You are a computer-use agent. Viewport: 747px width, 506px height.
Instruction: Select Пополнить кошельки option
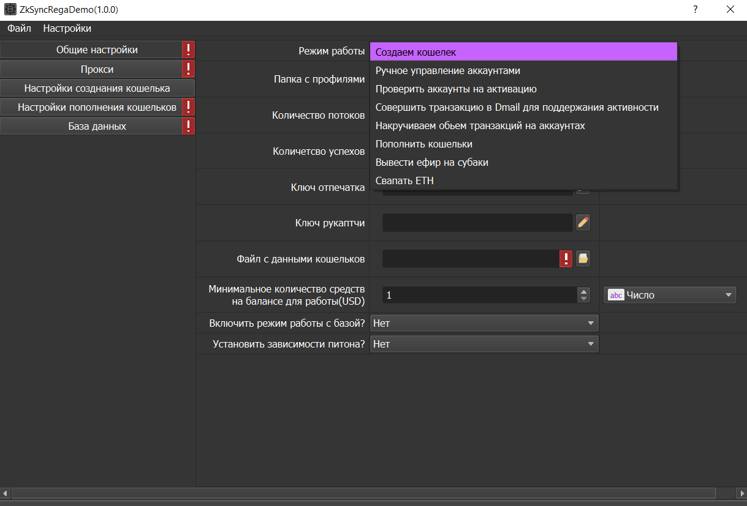[524, 144]
